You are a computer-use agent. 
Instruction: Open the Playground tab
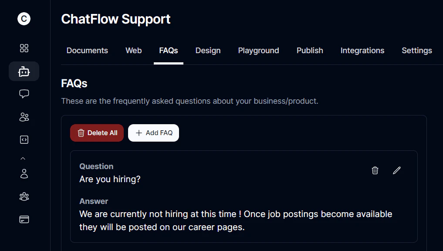coord(258,51)
